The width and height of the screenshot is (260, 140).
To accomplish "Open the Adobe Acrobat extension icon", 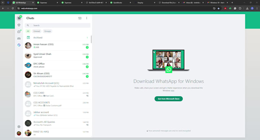I will [225, 8].
